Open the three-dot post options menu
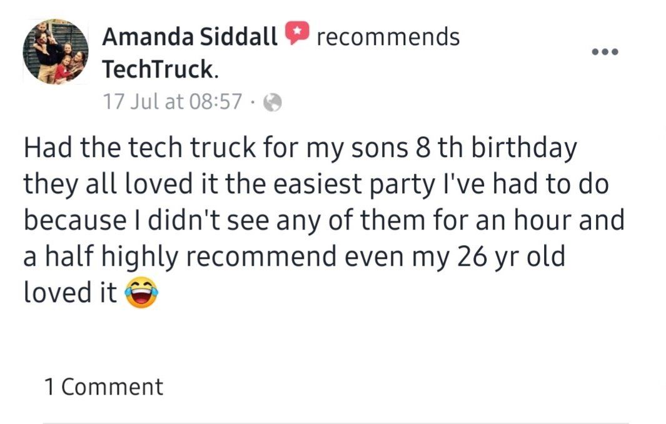666x424 pixels. [605, 51]
